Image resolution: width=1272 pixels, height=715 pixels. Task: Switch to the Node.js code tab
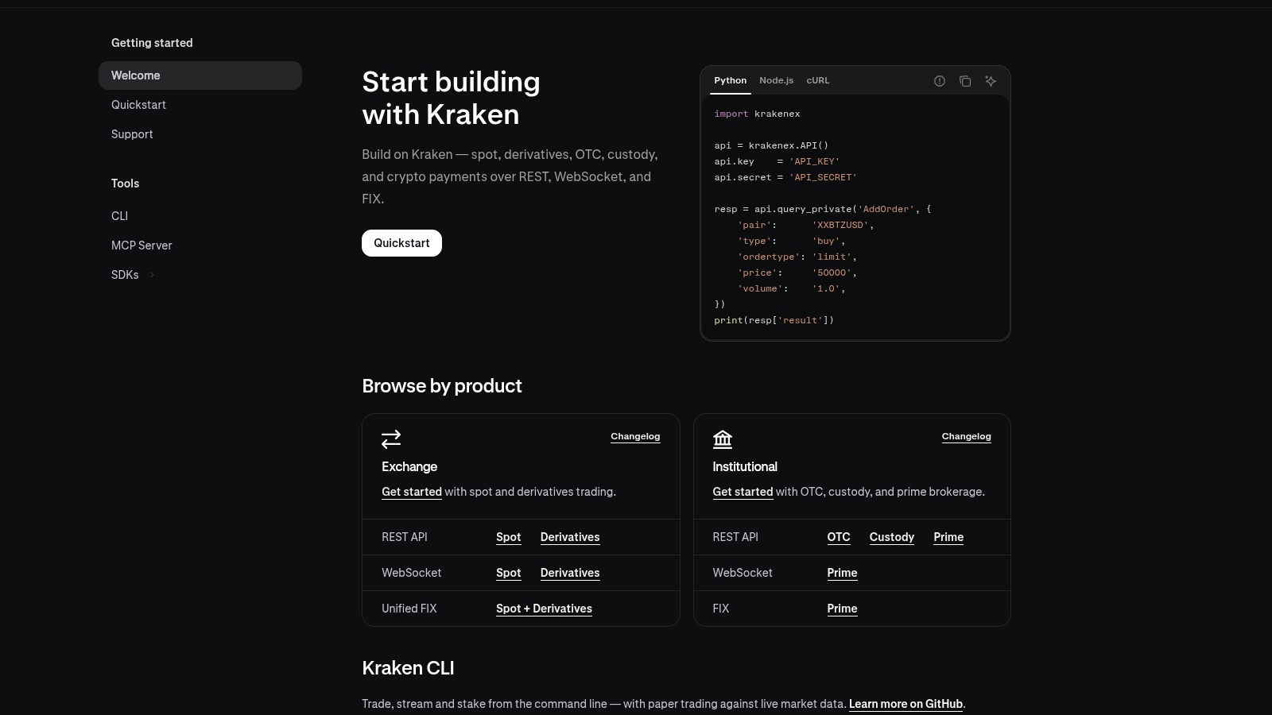pyautogui.click(x=777, y=80)
